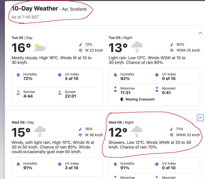This screenshot has height=179, width=205.
Task: Click the Ayr, Scotland location text
Action: 74,9
